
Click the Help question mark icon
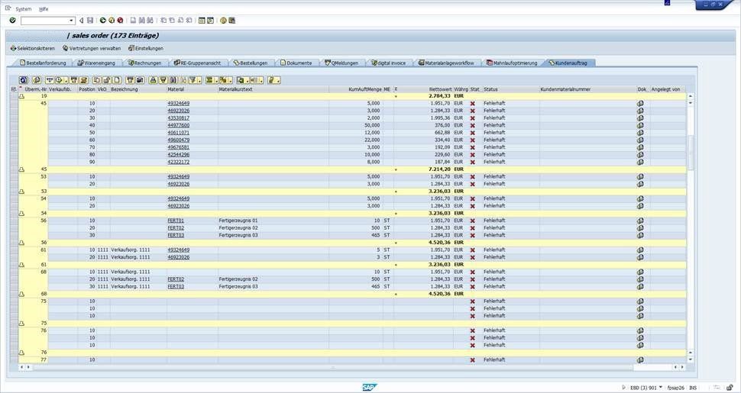pyautogui.click(x=224, y=21)
